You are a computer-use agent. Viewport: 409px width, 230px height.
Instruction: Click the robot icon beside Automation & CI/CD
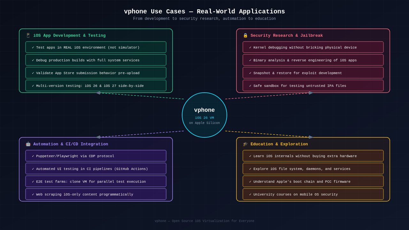28,144
